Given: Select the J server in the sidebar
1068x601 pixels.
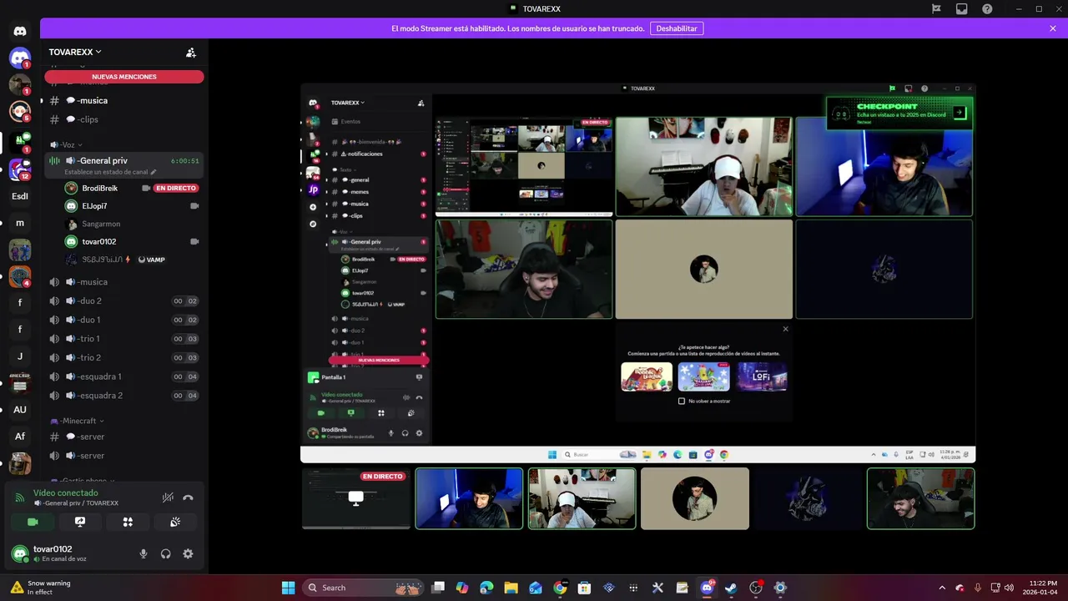Looking at the screenshot, I should tap(20, 356).
